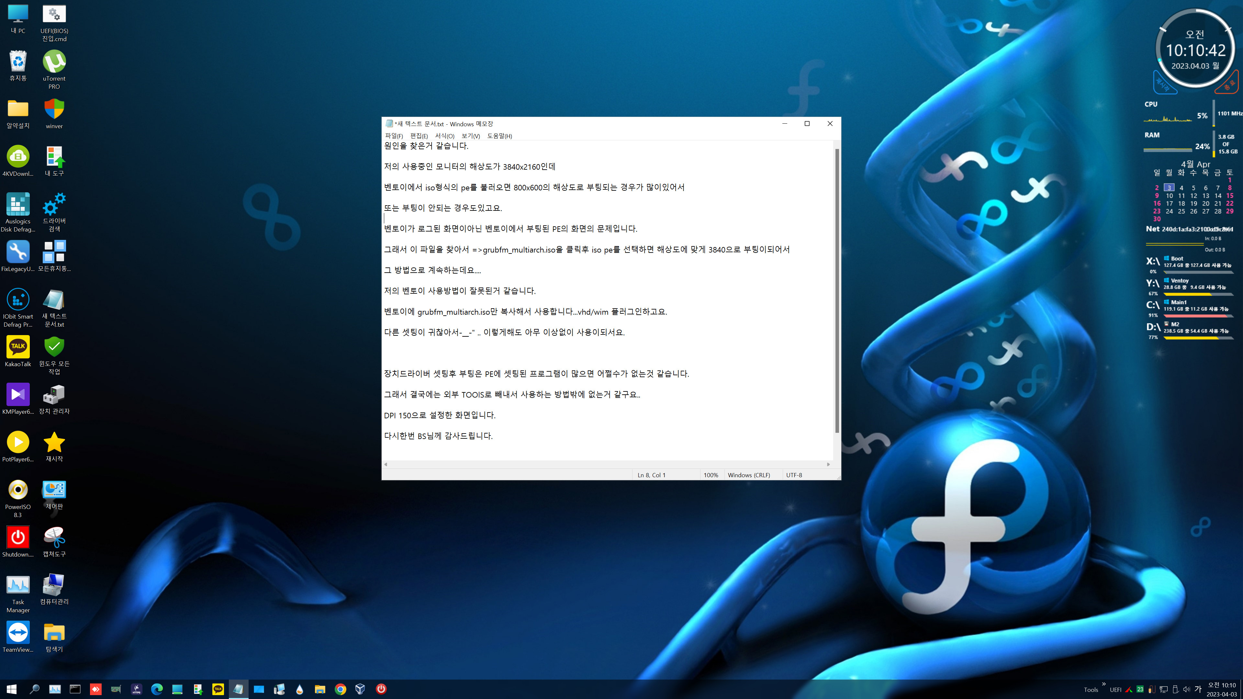Select the 휴지통 recycle bin icon
1243x699 pixels.
[18, 66]
